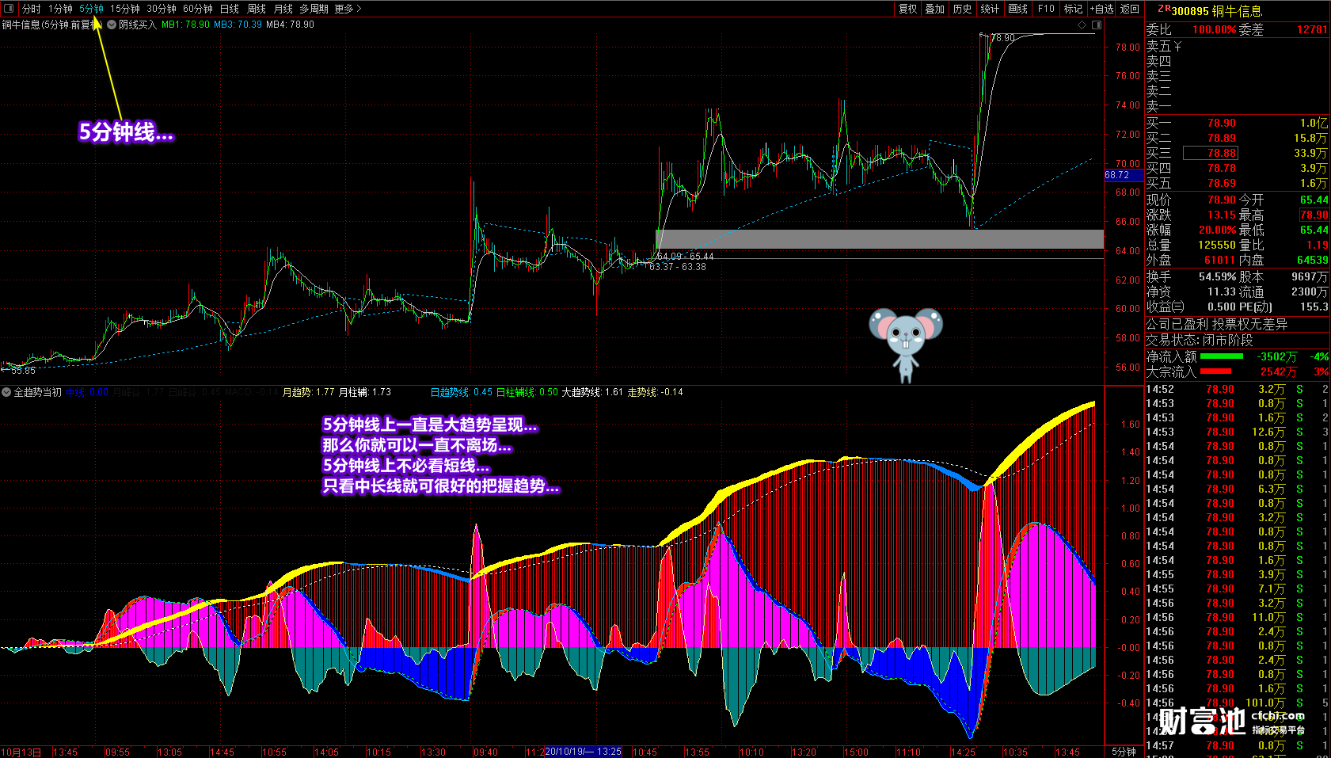This screenshot has width=1331, height=758.
Task: Click highlighted 20/10/19 13:25 time marker
Action: (x=583, y=751)
